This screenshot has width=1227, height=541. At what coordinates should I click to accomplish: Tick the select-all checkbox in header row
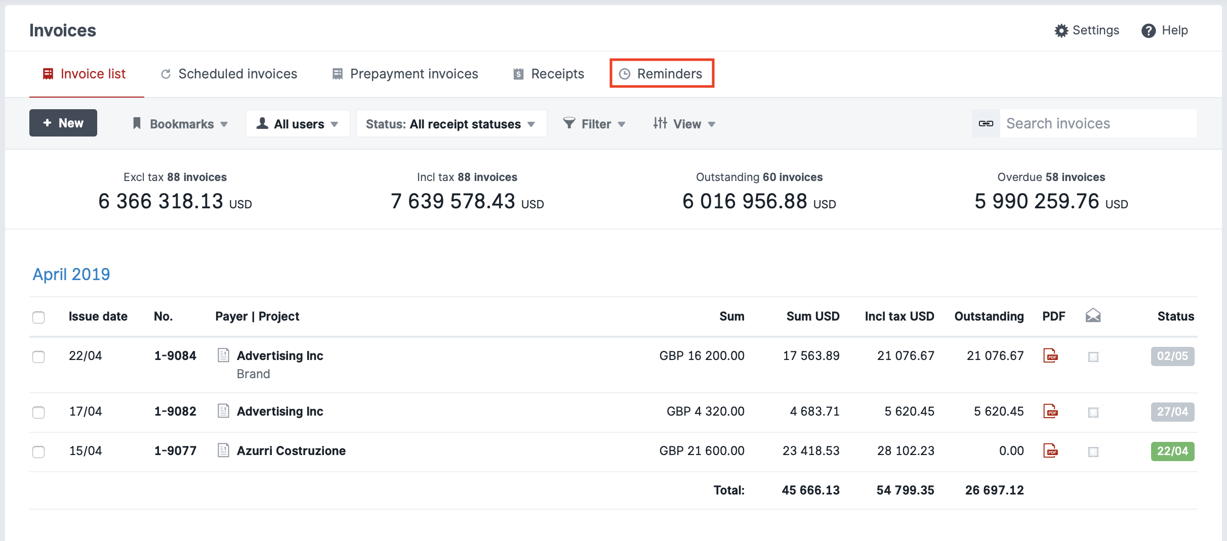coord(38,317)
